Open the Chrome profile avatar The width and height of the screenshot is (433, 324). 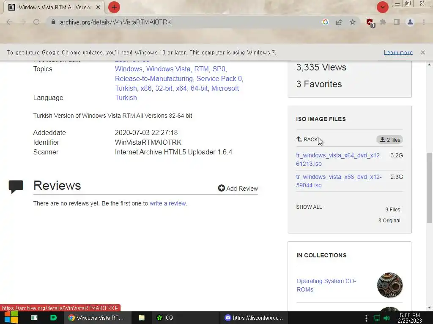coord(410,22)
